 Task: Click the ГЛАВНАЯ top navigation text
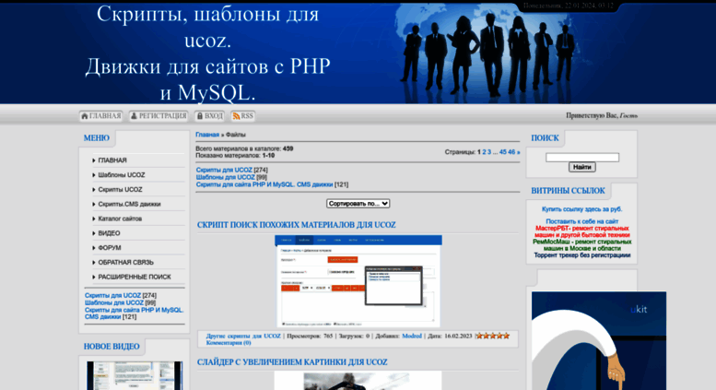(x=105, y=116)
